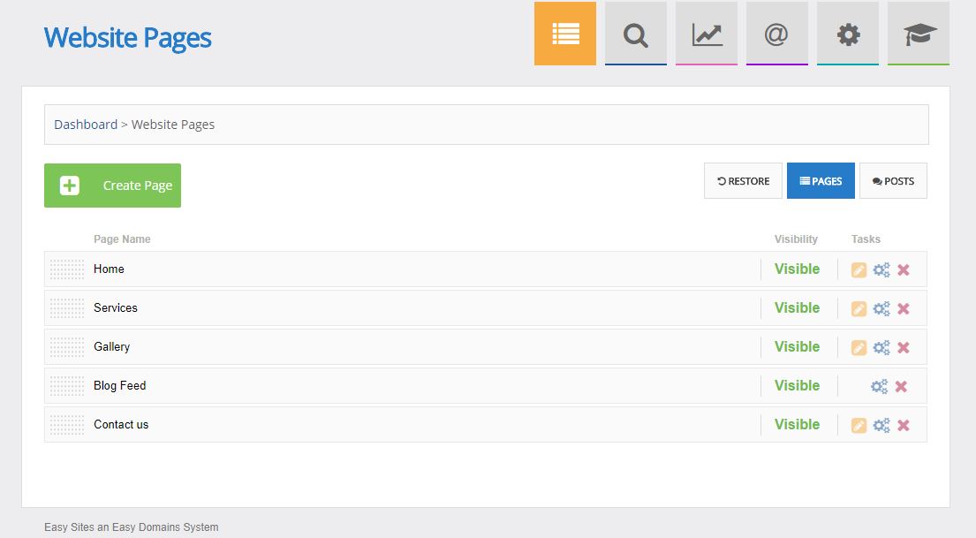Open the statistics line chart icon
The width and height of the screenshot is (976, 538).
click(706, 34)
